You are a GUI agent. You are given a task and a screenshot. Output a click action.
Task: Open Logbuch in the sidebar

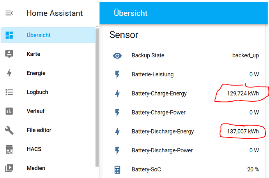click(x=37, y=92)
